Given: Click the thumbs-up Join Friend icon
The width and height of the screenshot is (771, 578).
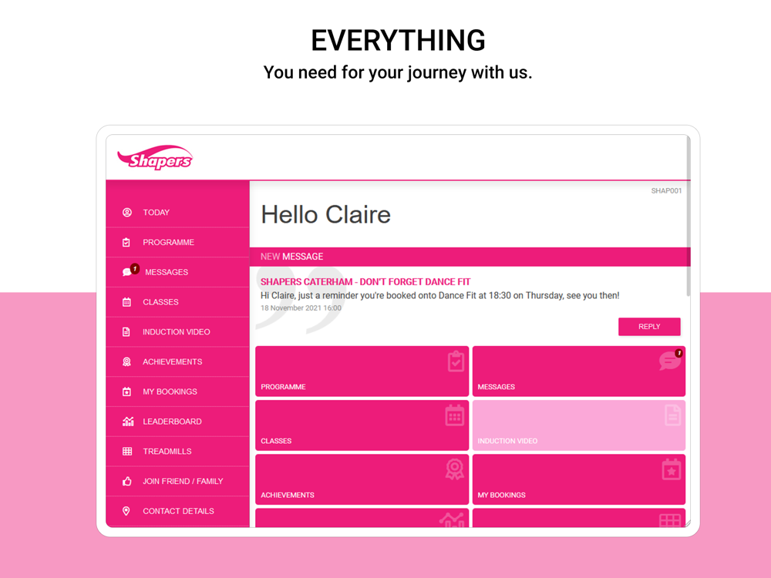Looking at the screenshot, I should coord(127,481).
